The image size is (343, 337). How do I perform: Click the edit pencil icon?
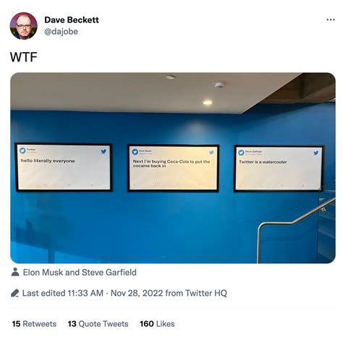coord(15,293)
